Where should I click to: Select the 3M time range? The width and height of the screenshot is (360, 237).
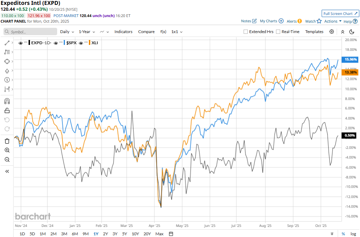tap(64, 234)
